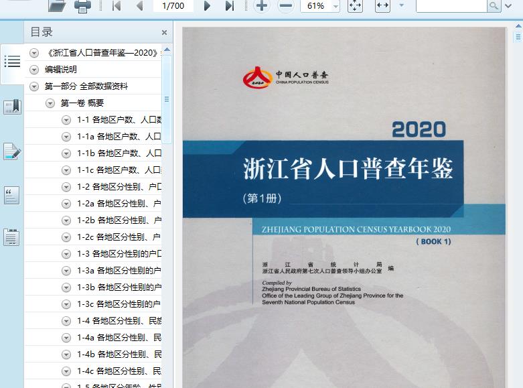Open the 61% zoom level dropdown

point(335,6)
